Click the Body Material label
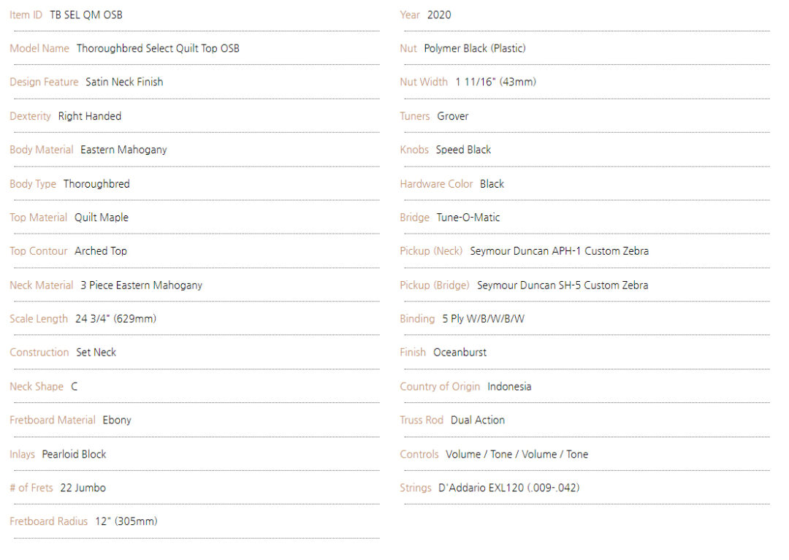The height and width of the screenshot is (560, 789). click(x=41, y=150)
